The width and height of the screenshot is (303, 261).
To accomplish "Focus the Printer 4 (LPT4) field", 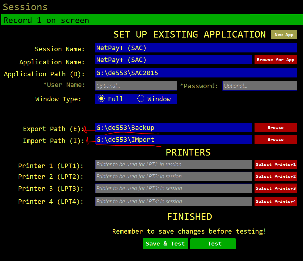I will 174,201.
